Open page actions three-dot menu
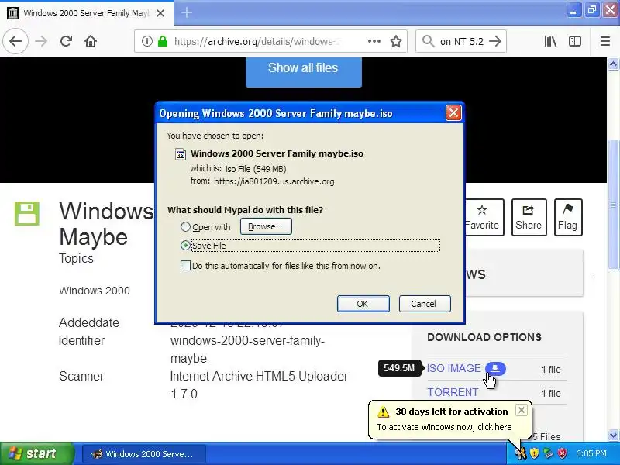620x465 pixels. click(x=374, y=41)
